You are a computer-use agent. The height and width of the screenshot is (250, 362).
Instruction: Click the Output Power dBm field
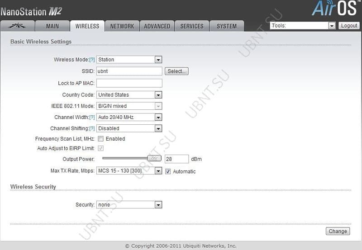[x=176, y=159]
